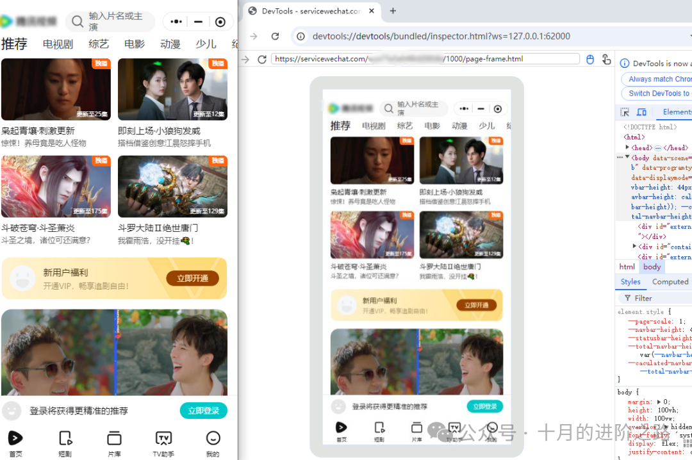Screen dimensions: 692x460
Task: Switch to Elements panel tab in DevTools
Action: pyautogui.click(x=677, y=112)
